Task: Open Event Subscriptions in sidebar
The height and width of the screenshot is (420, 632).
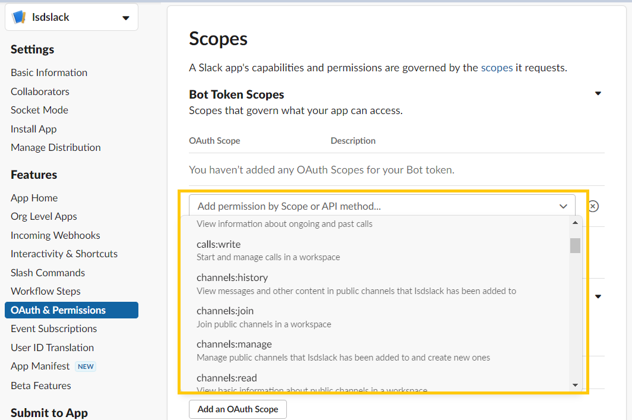Action: point(53,329)
